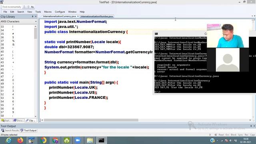Image resolution: width=256 pixels, height=144 pixels.
Task: Pin the Tool Output panel
Action: [x=251, y=126]
